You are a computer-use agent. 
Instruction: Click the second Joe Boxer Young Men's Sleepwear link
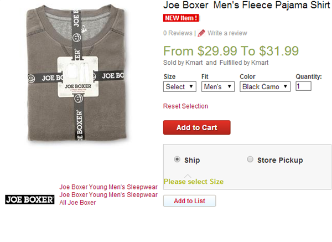pos(108,195)
